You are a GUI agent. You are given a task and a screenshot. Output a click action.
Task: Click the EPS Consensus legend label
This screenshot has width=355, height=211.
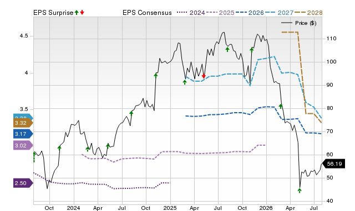[x=147, y=13]
